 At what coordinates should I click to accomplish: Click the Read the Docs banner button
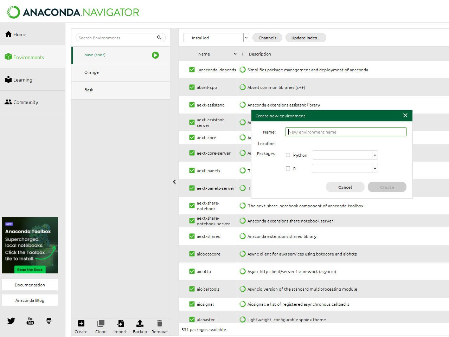pos(30,270)
